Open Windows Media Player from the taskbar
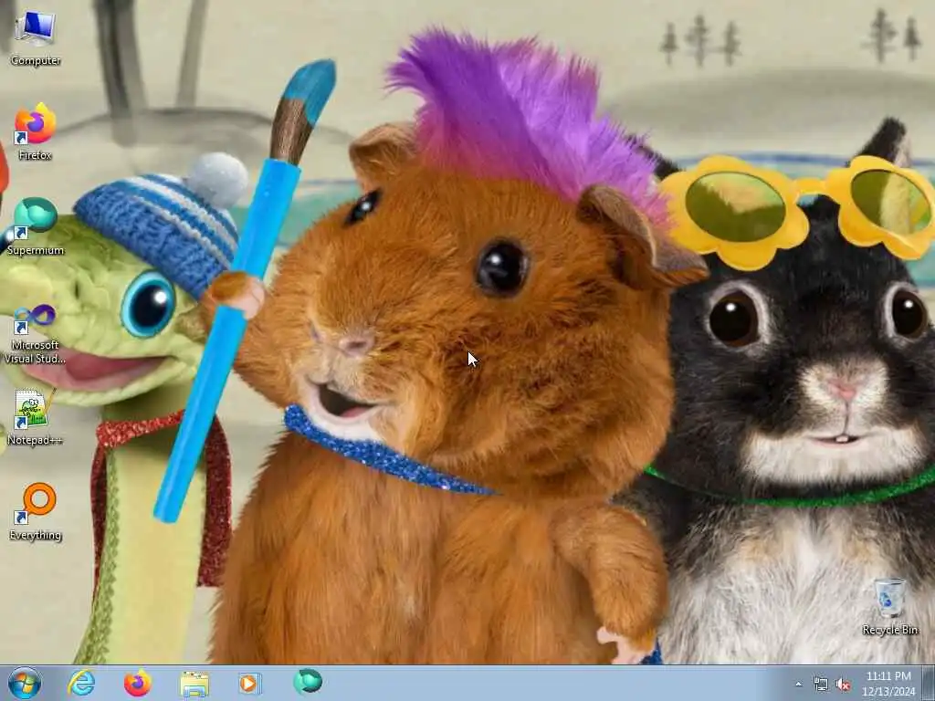The image size is (935, 701). click(250, 683)
